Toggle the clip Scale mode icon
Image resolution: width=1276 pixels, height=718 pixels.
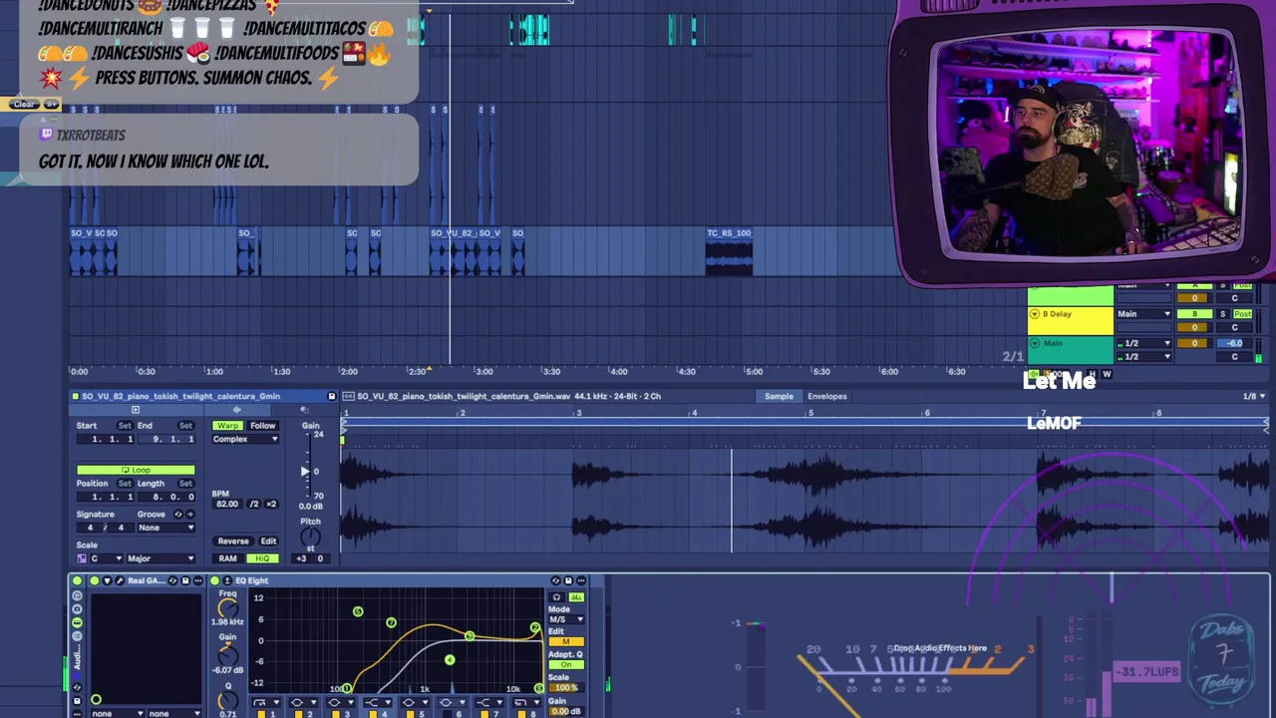(82, 558)
